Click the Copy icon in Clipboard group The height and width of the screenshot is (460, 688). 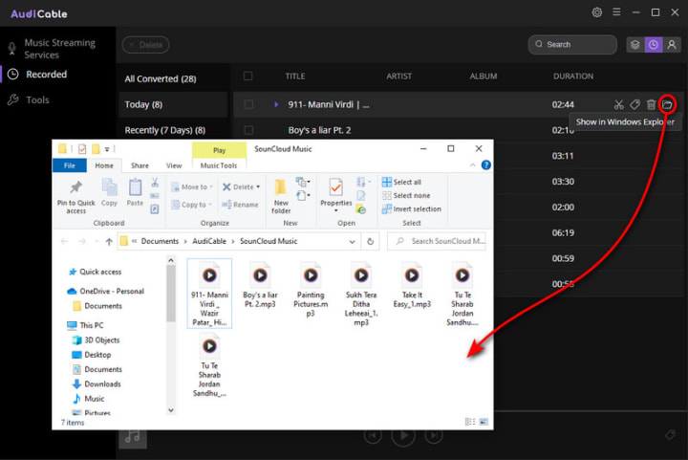(x=109, y=192)
